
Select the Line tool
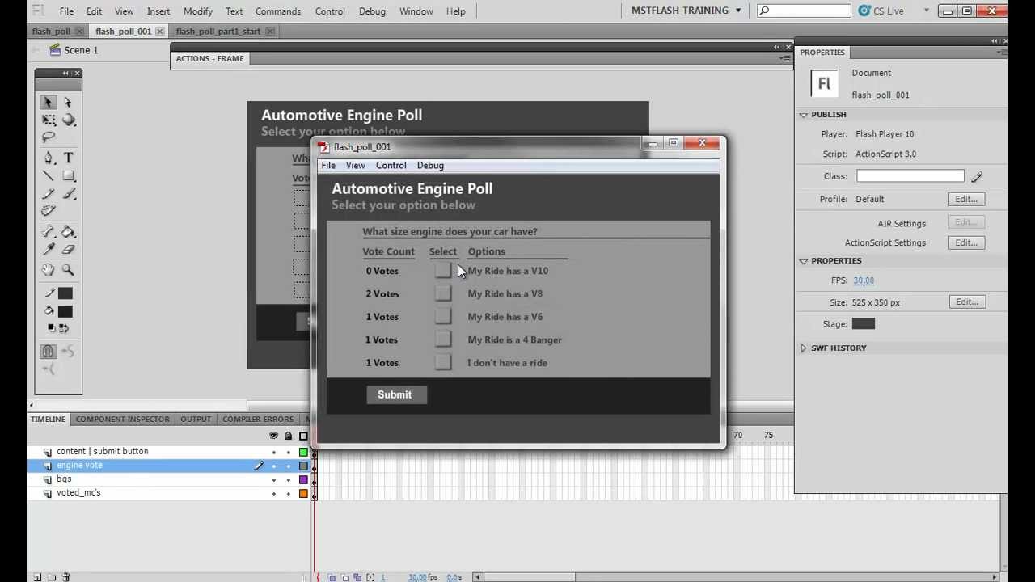tap(49, 175)
